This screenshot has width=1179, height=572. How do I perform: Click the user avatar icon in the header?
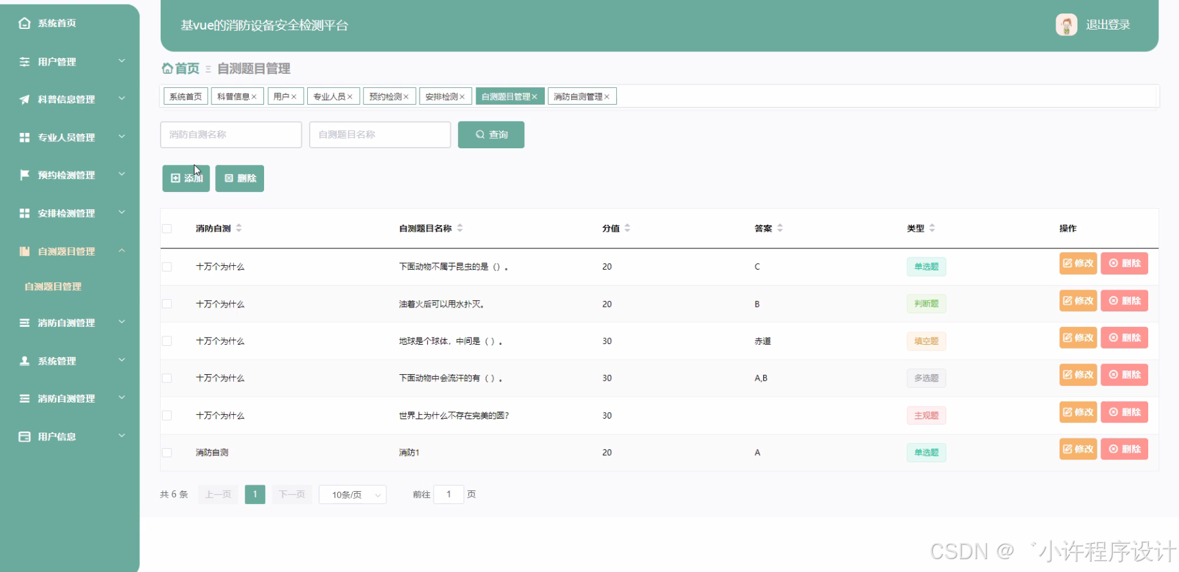[x=1066, y=25]
